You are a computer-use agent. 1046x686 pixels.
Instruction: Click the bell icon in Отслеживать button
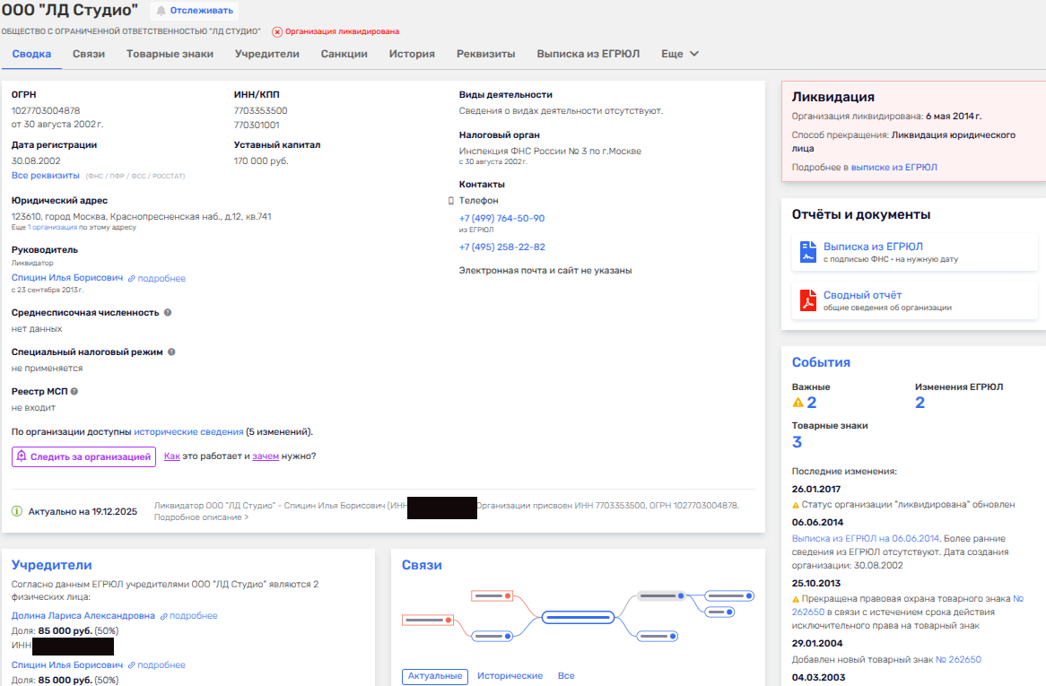point(161,11)
